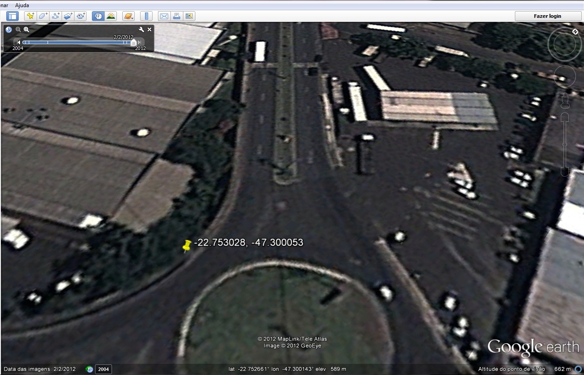Step to next imagery date
Screen dimensions: 584x375
(x=140, y=42)
